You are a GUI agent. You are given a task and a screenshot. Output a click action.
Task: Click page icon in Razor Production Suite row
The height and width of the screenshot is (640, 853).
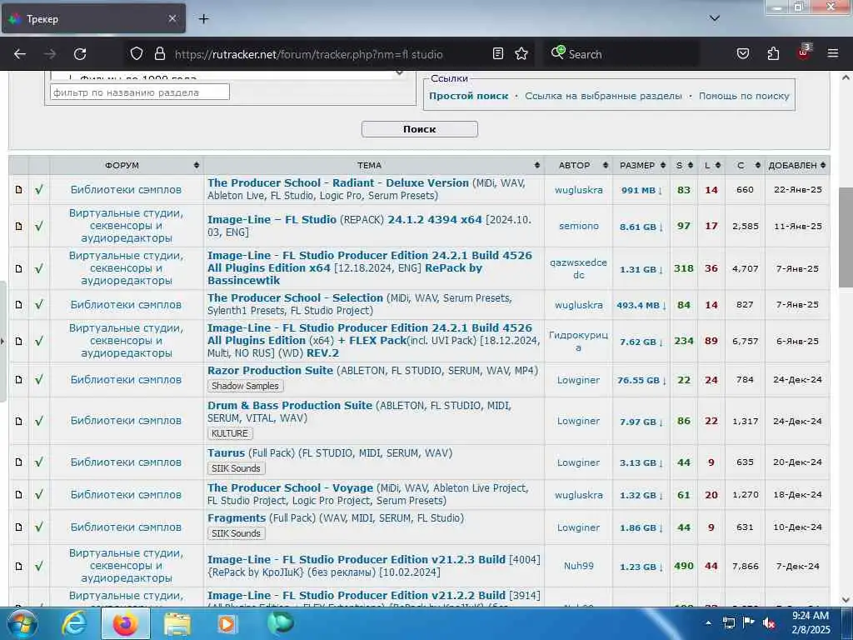coord(18,380)
